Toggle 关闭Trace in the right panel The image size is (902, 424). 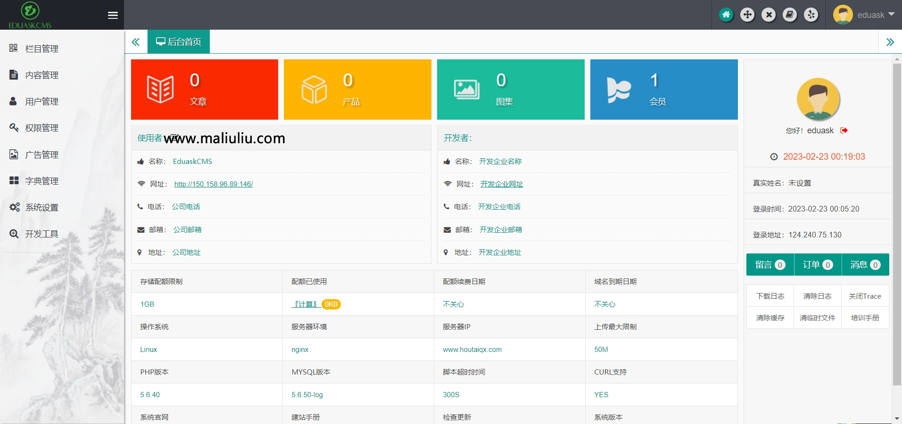[865, 296]
